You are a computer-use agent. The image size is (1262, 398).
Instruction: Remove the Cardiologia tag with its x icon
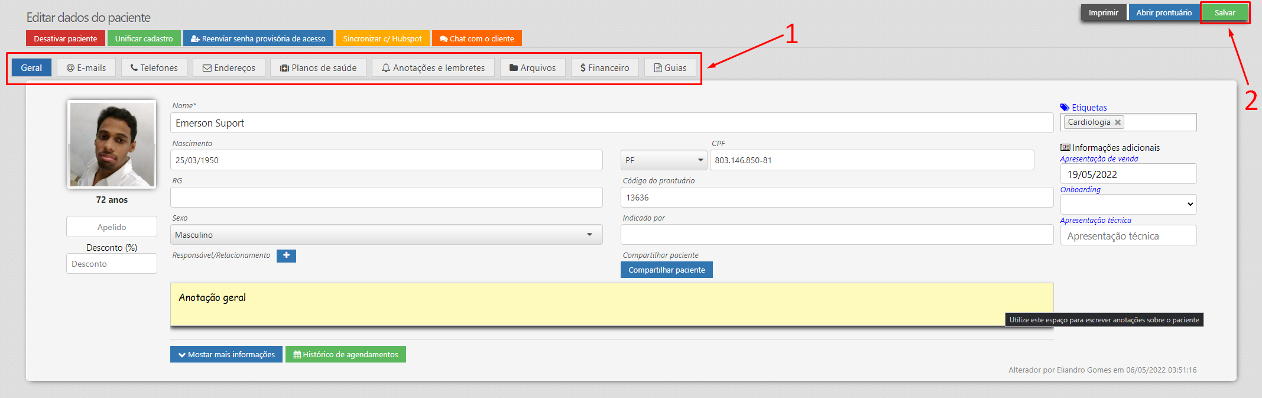[1118, 122]
